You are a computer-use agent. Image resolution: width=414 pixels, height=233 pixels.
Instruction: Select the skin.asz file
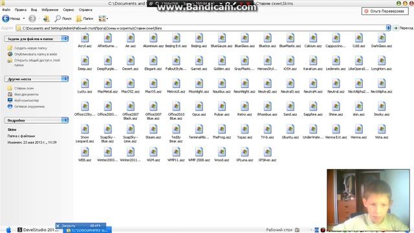point(358,109)
